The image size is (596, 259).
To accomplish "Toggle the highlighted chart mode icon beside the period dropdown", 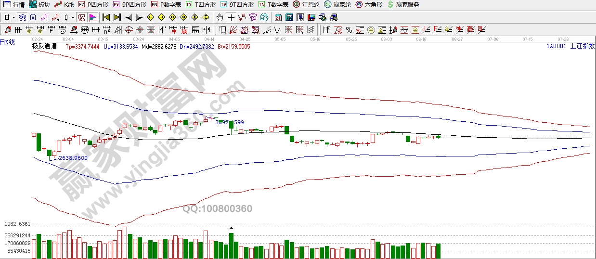I will [22, 17].
